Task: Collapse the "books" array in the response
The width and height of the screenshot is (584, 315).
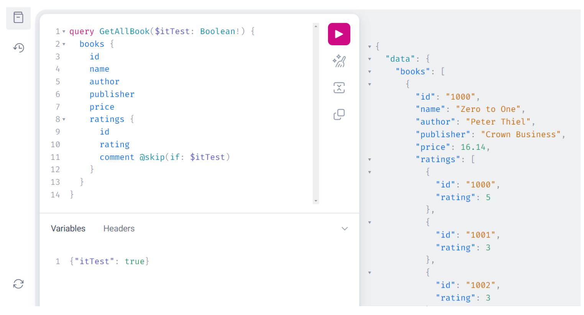Action: coord(370,72)
